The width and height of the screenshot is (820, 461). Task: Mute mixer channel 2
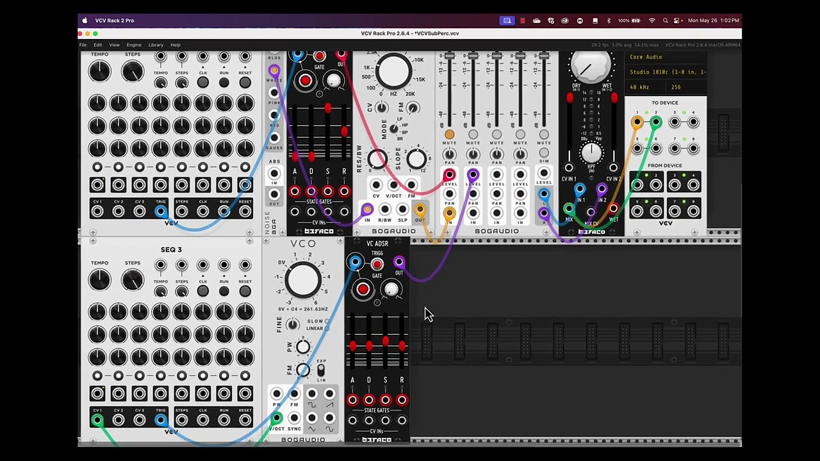pyautogui.click(x=473, y=134)
